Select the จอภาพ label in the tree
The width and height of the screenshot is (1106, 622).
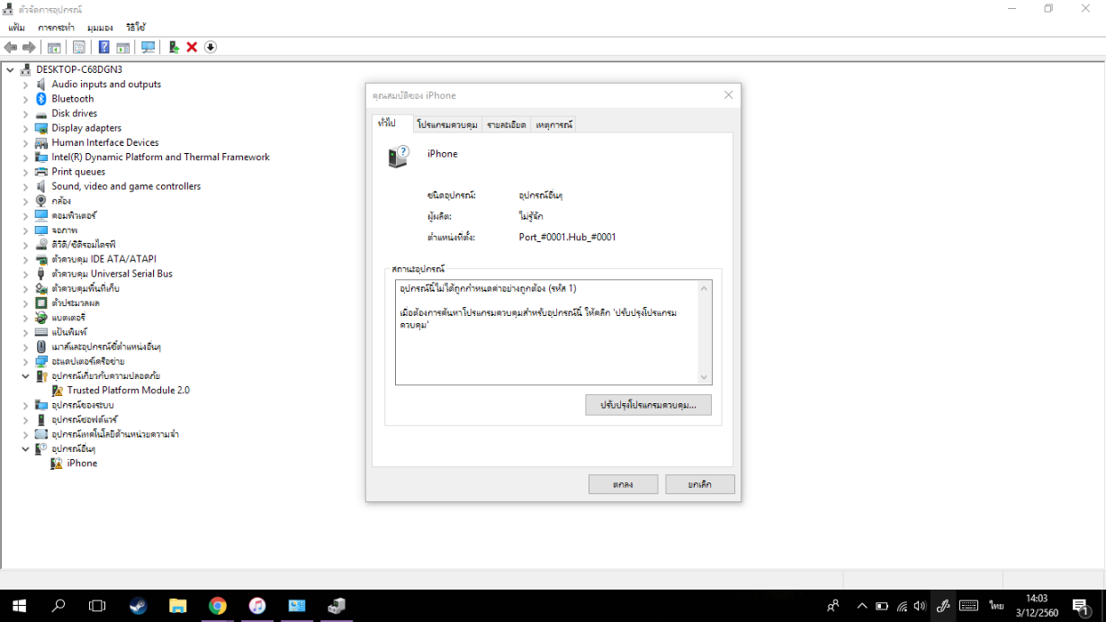click(x=65, y=230)
